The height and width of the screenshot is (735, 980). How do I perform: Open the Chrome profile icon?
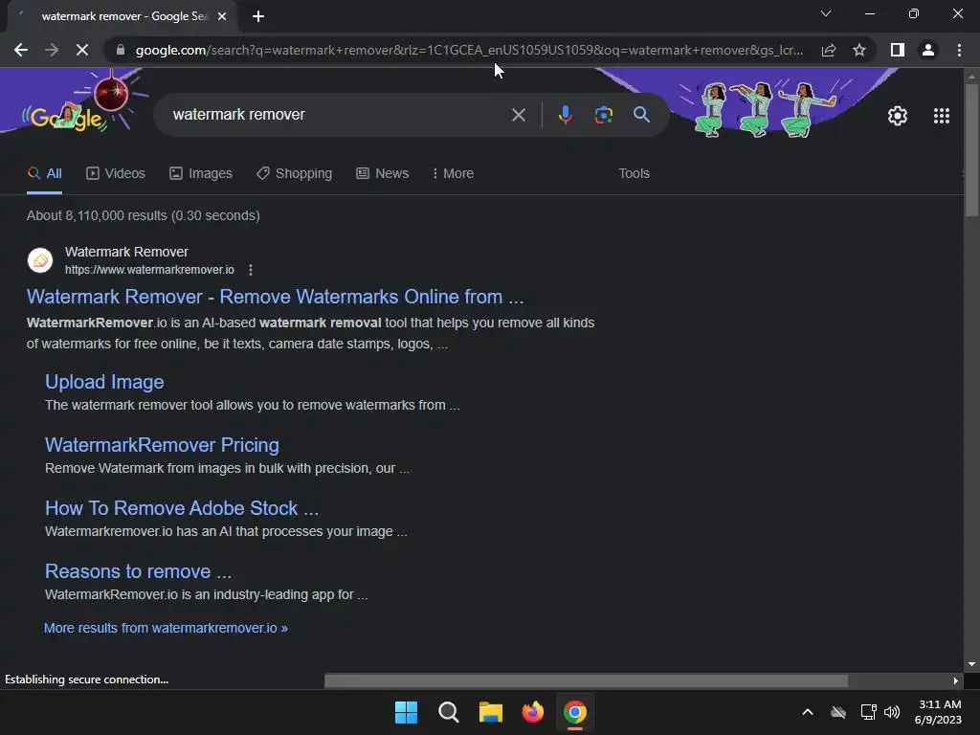coord(928,50)
